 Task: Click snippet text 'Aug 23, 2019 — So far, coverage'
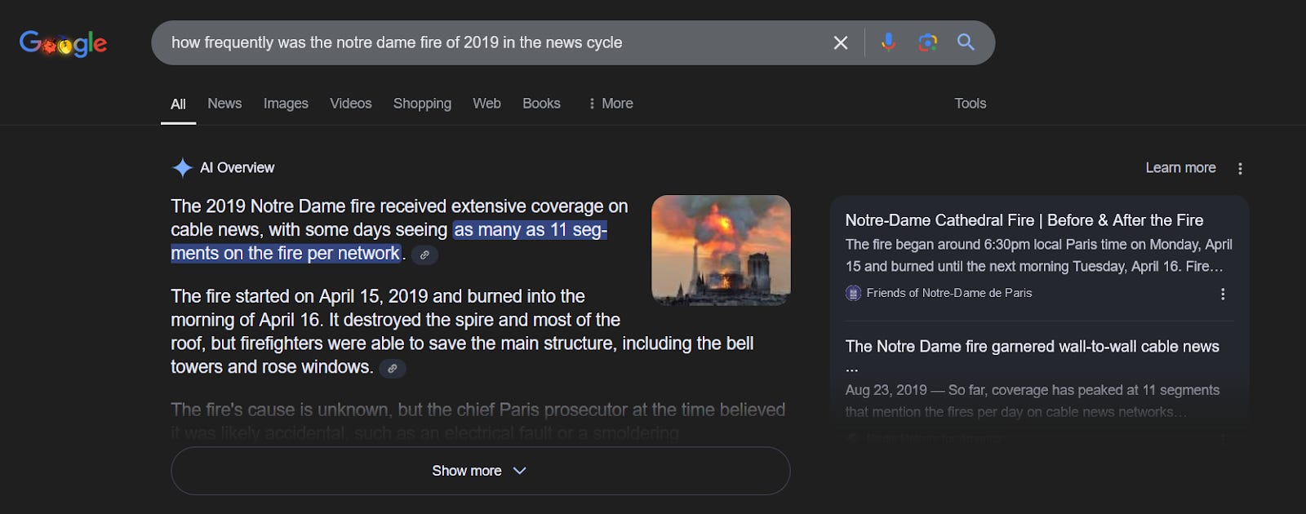pyautogui.click(x=1033, y=401)
